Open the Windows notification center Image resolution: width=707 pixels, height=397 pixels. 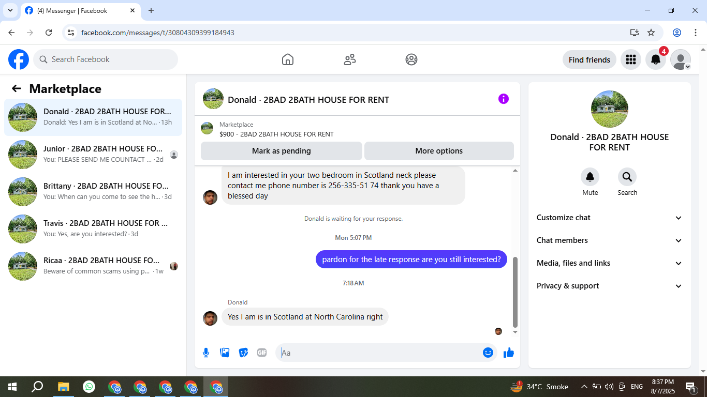click(x=690, y=387)
